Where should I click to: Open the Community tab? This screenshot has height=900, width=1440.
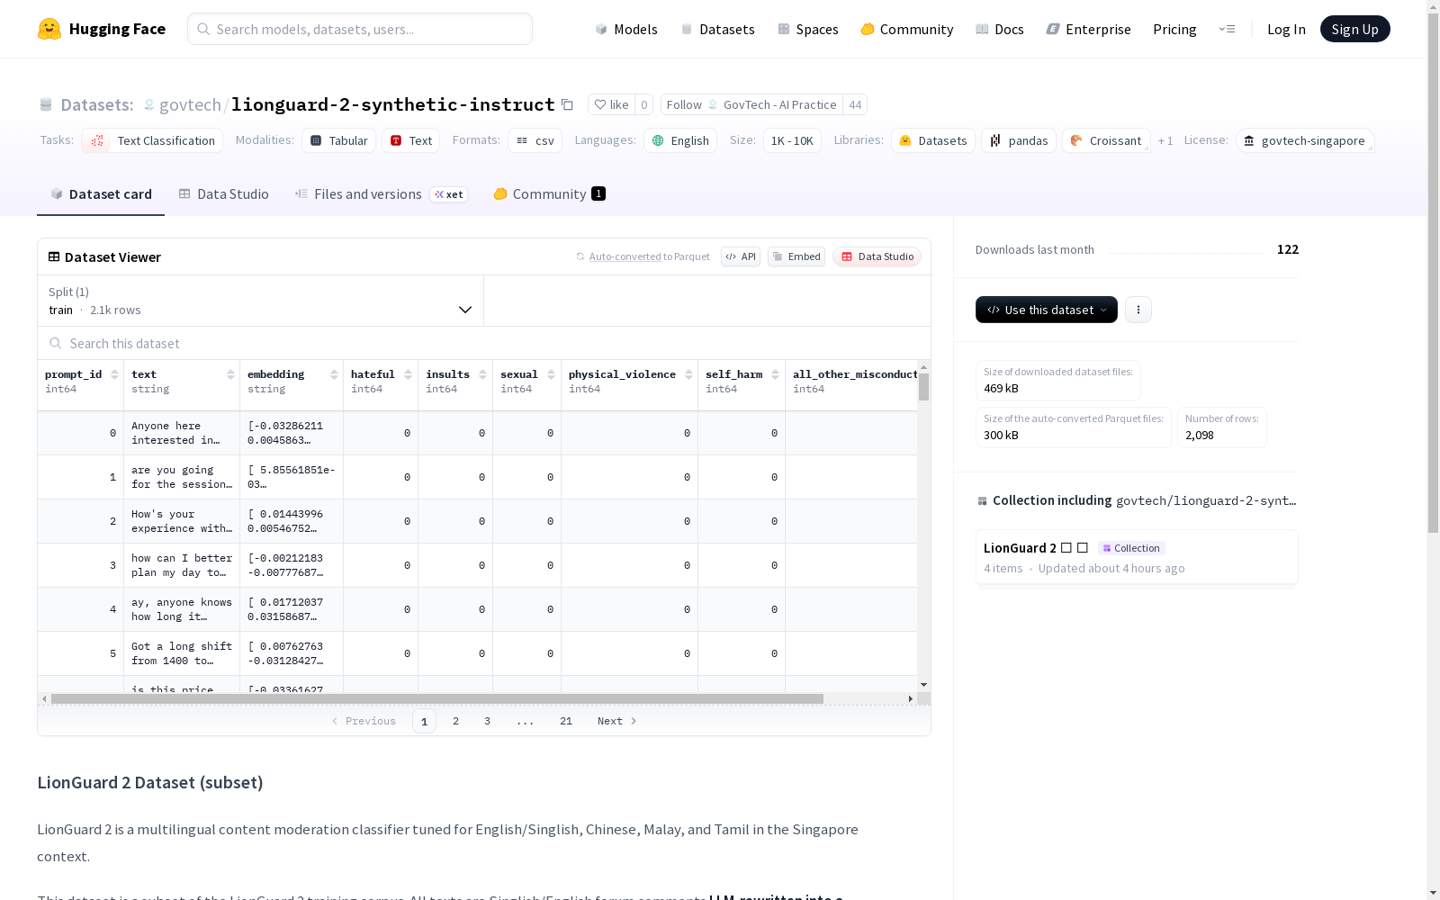[549, 193]
